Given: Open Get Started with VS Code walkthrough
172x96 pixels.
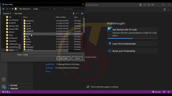Looking at the screenshot, I should pyautogui.click(x=132, y=33).
